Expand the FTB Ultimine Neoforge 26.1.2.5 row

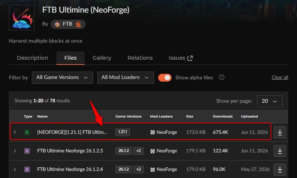(15, 151)
